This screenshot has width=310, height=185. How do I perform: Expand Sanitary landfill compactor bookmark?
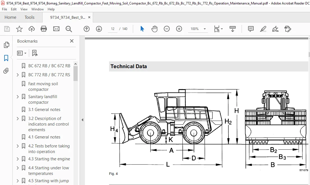point(18,97)
